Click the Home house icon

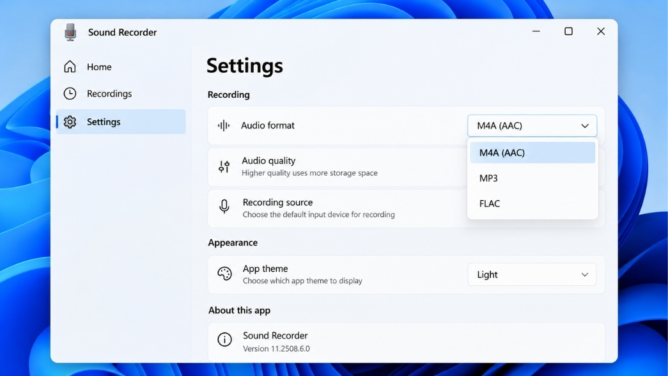point(70,67)
